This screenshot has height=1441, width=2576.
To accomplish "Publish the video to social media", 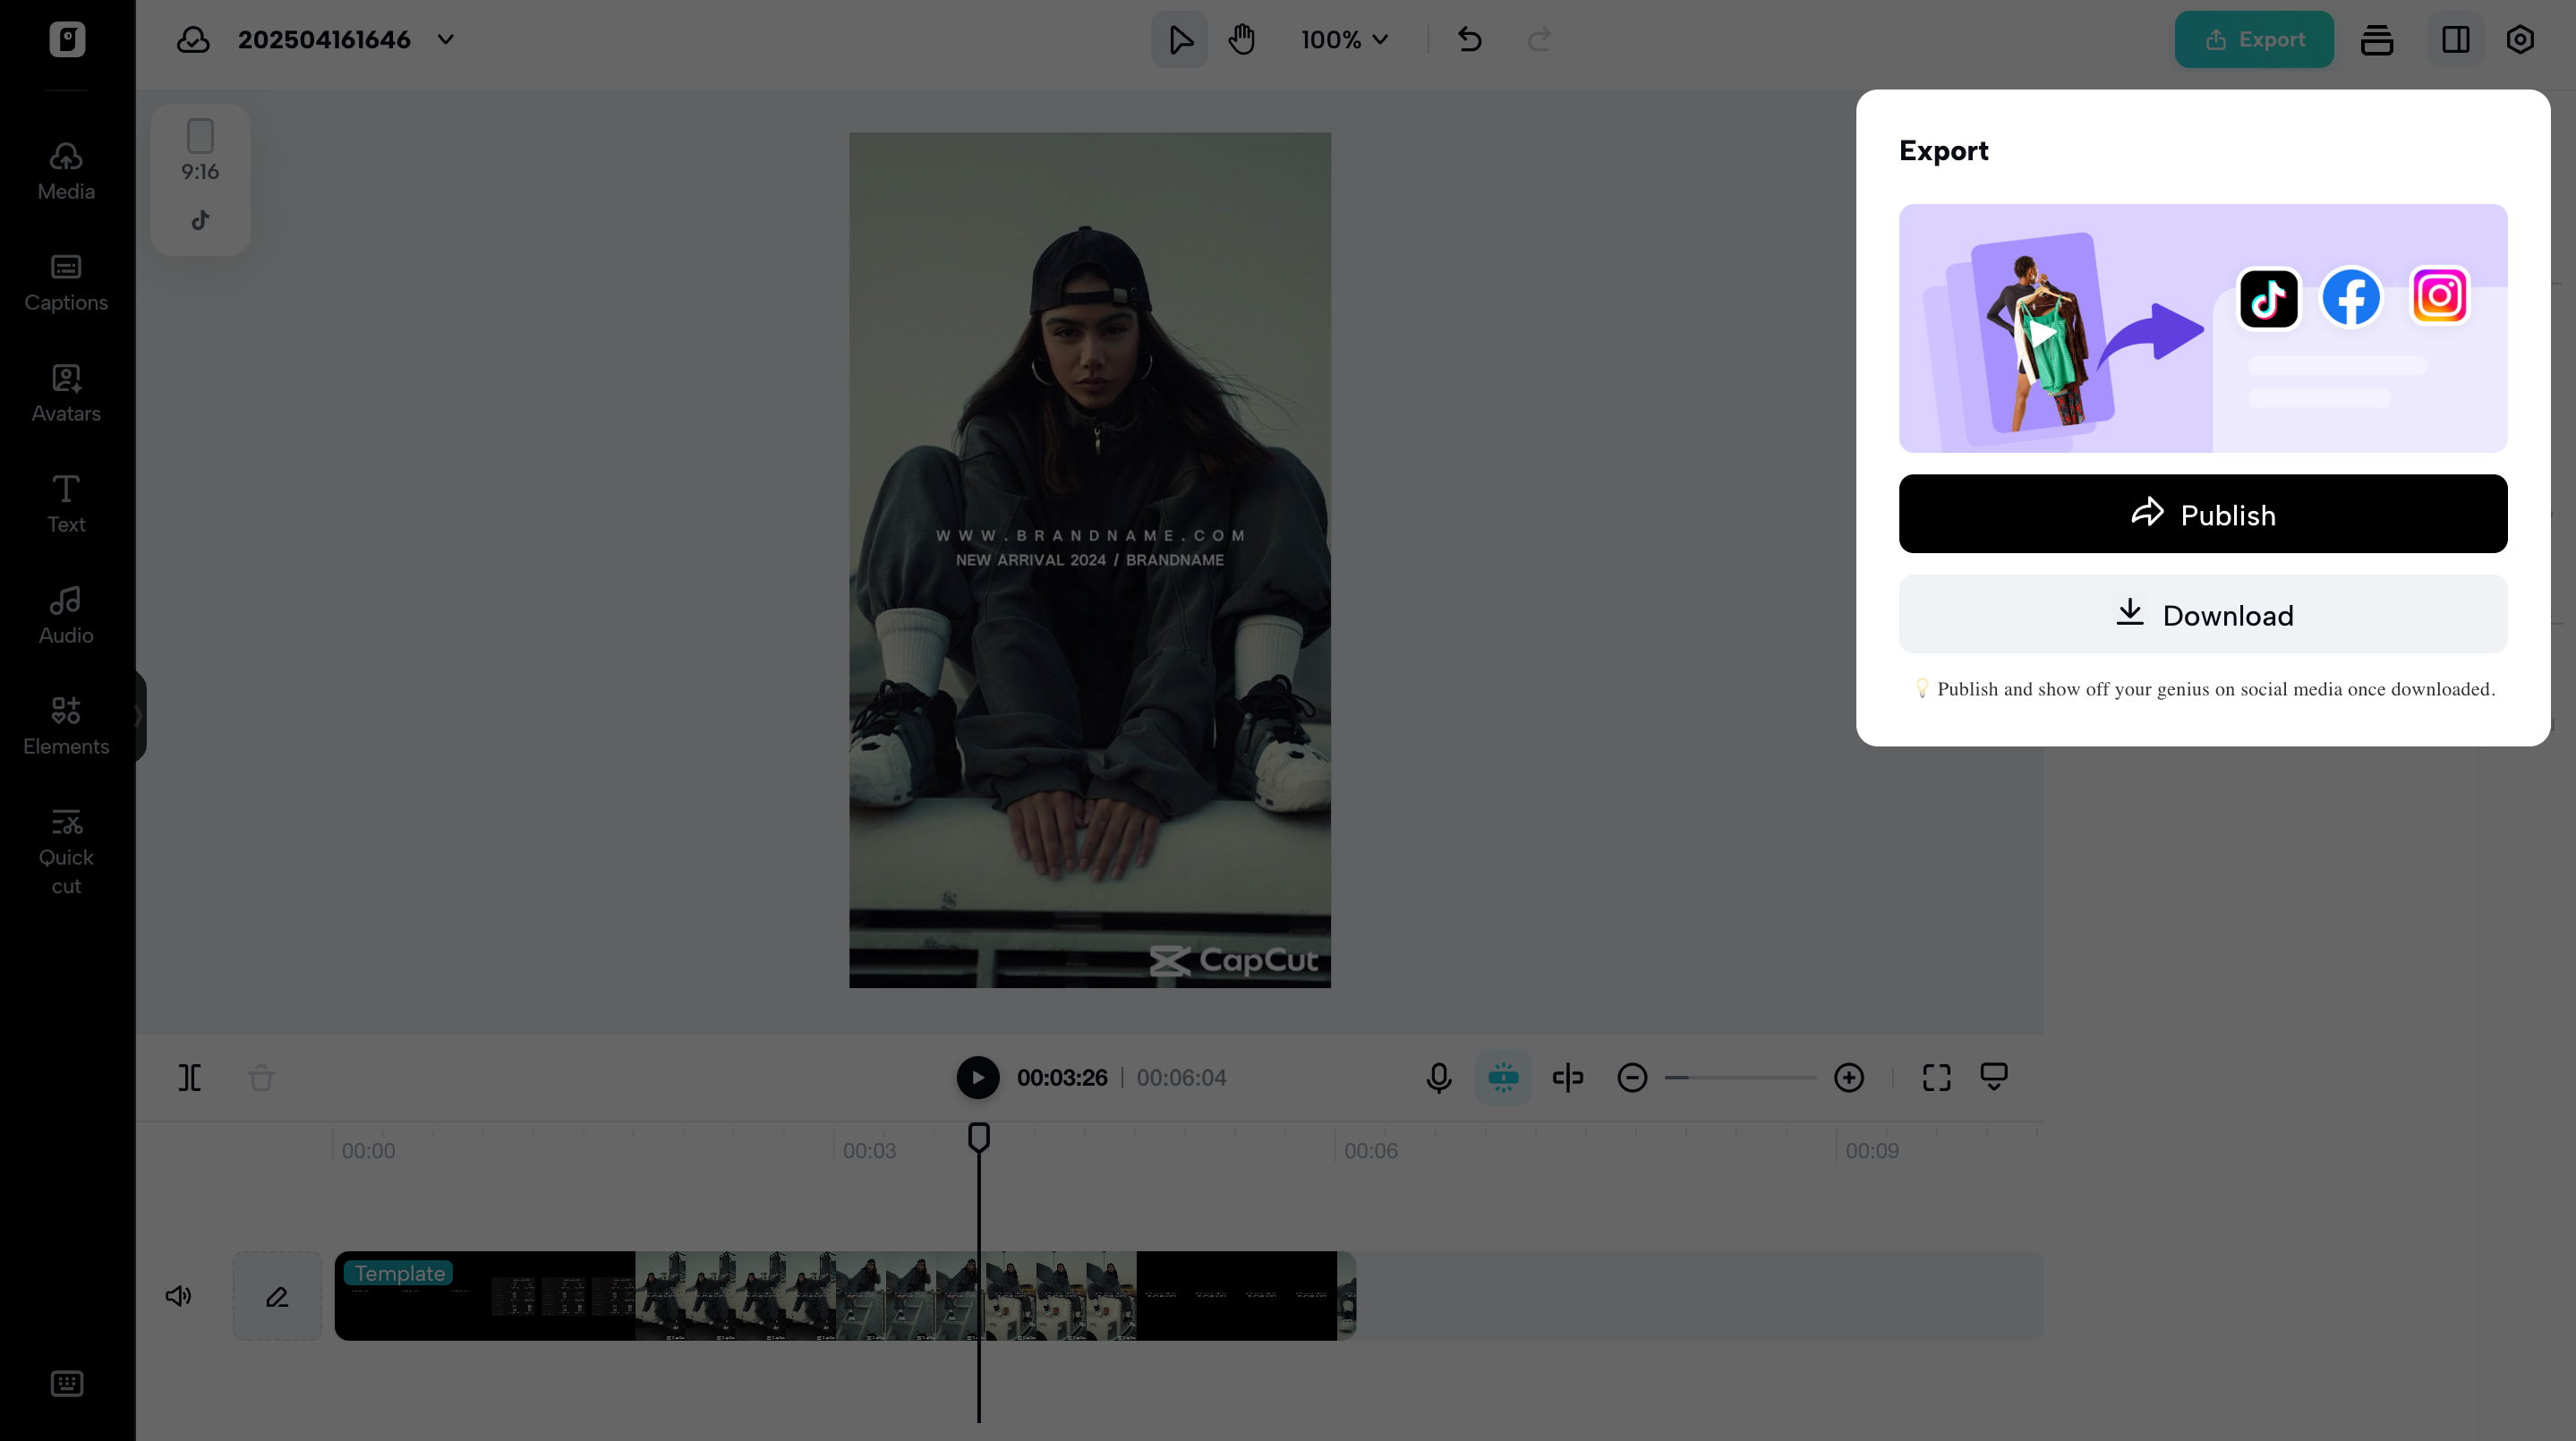I will pyautogui.click(x=2202, y=514).
